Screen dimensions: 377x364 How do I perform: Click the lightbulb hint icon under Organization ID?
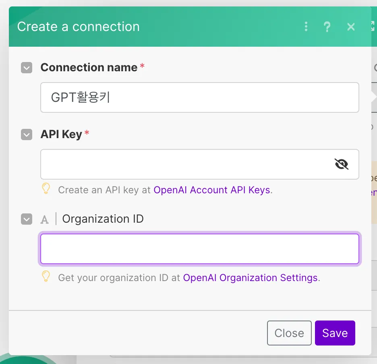[46, 277]
